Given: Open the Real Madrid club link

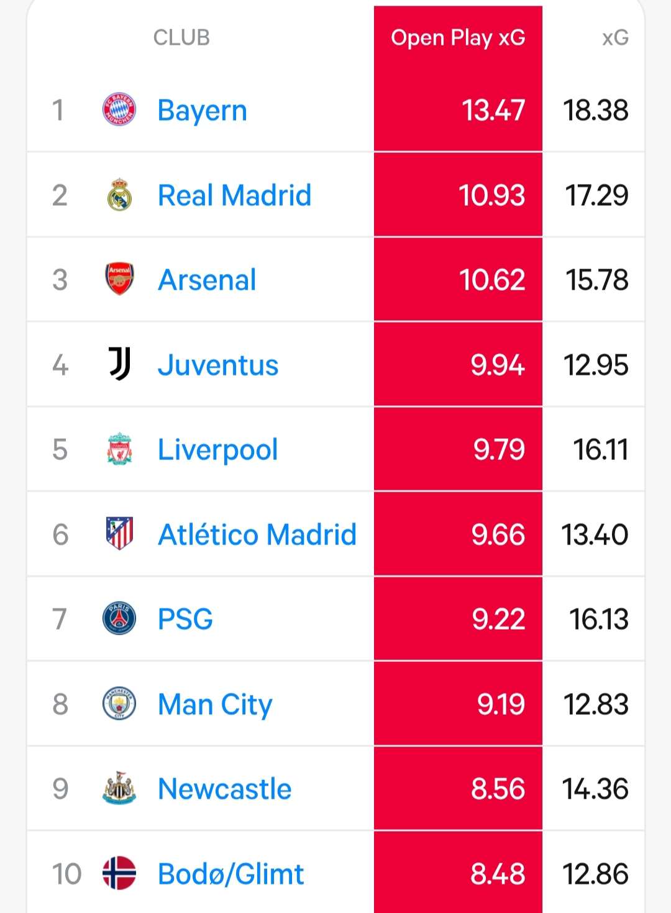Looking at the screenshot, I should point(234,195).
